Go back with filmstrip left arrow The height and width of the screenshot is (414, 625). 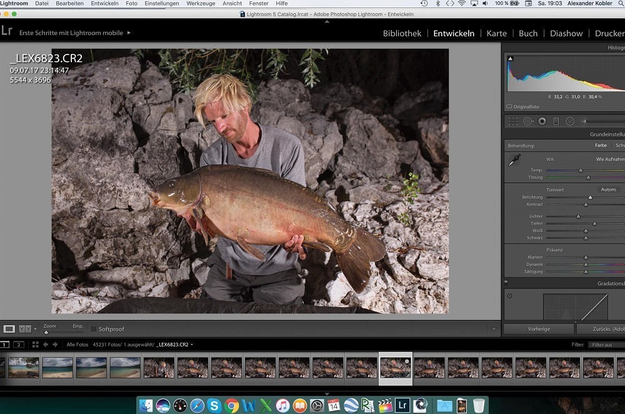(x=46, y=345)
